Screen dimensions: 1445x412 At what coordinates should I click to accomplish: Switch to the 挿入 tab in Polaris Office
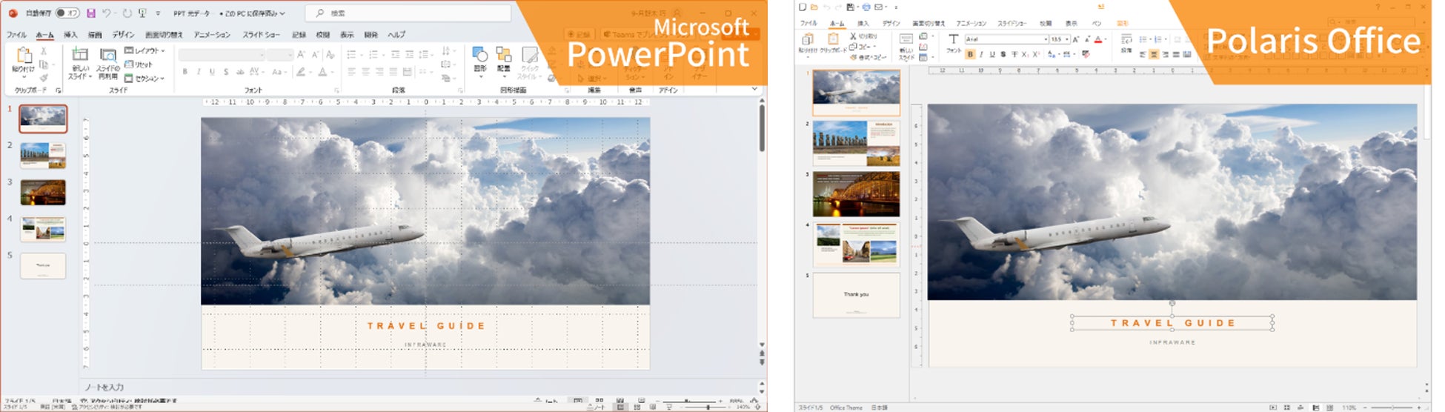coord(863,24)
